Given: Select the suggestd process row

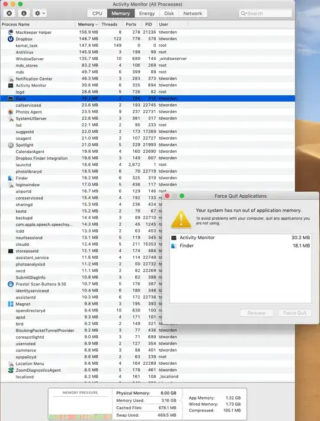Looking at the screenshot, I should [148, 131].
